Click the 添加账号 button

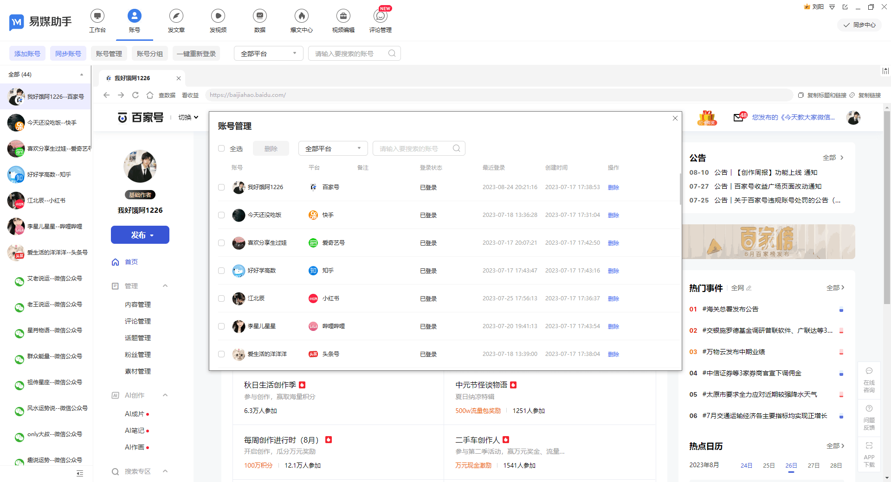[x=26, y=53]
